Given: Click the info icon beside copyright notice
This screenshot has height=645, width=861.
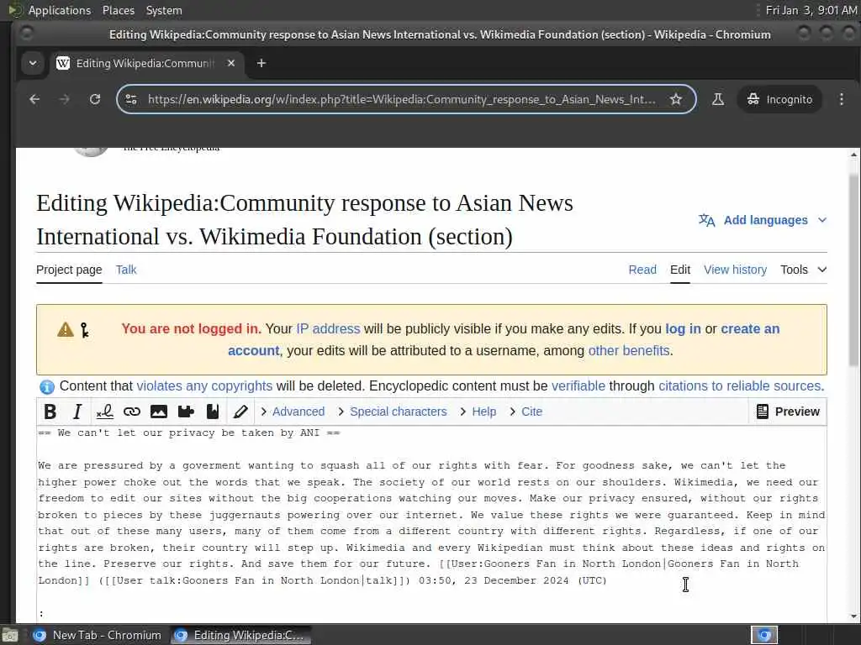Looking at the screenshot, I should pos(47,386).
